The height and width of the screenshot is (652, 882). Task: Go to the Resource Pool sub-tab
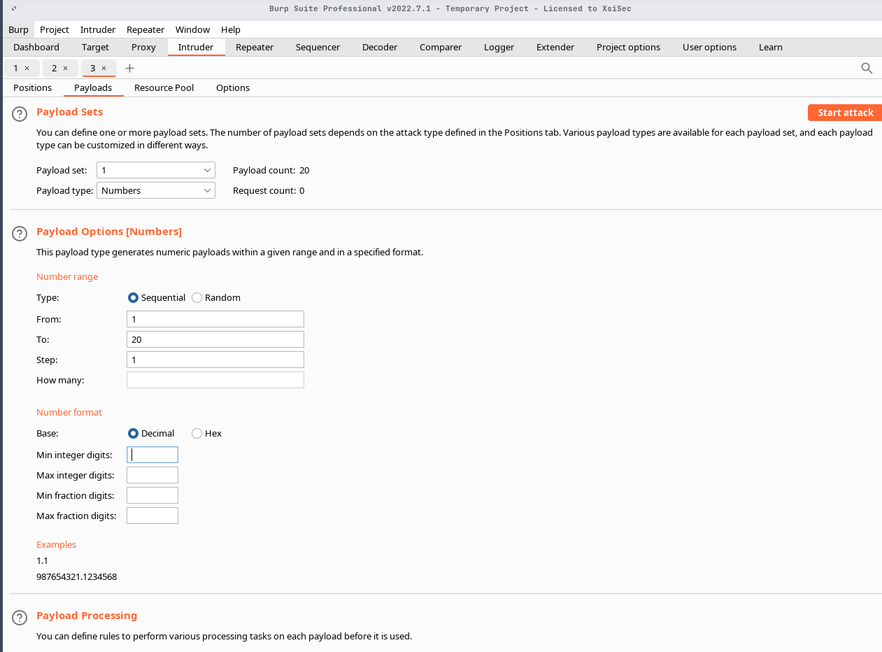pyautogui.click(x=164, y=87)
